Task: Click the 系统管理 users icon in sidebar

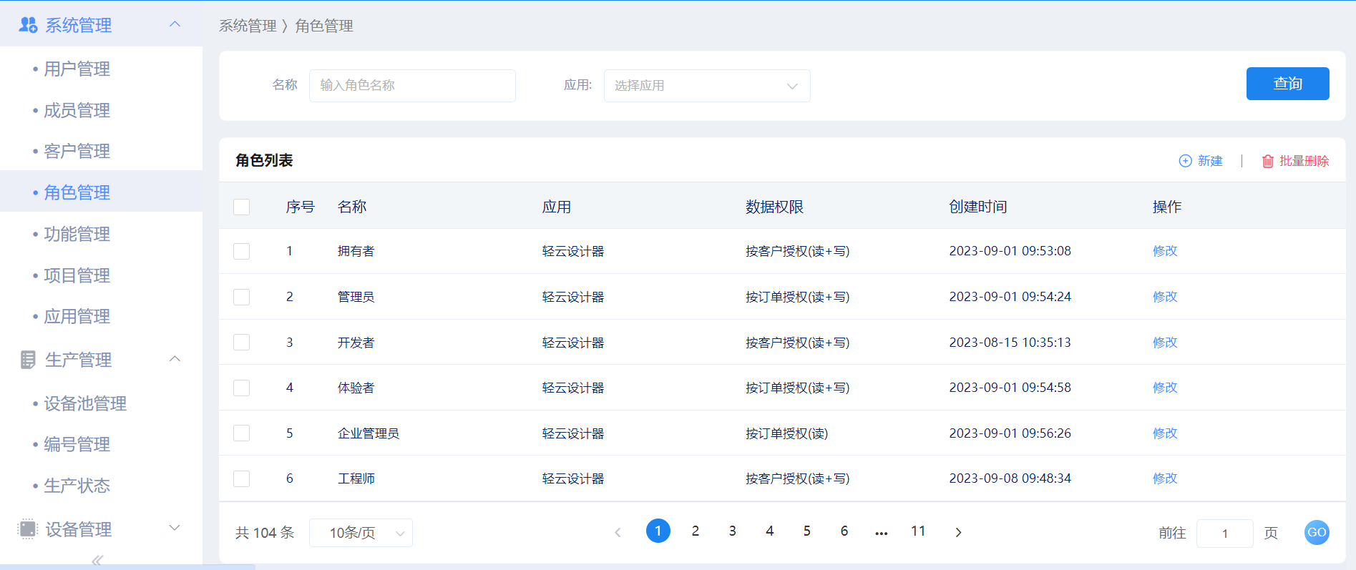Action: pyautogui.click(x=28, y=25)
